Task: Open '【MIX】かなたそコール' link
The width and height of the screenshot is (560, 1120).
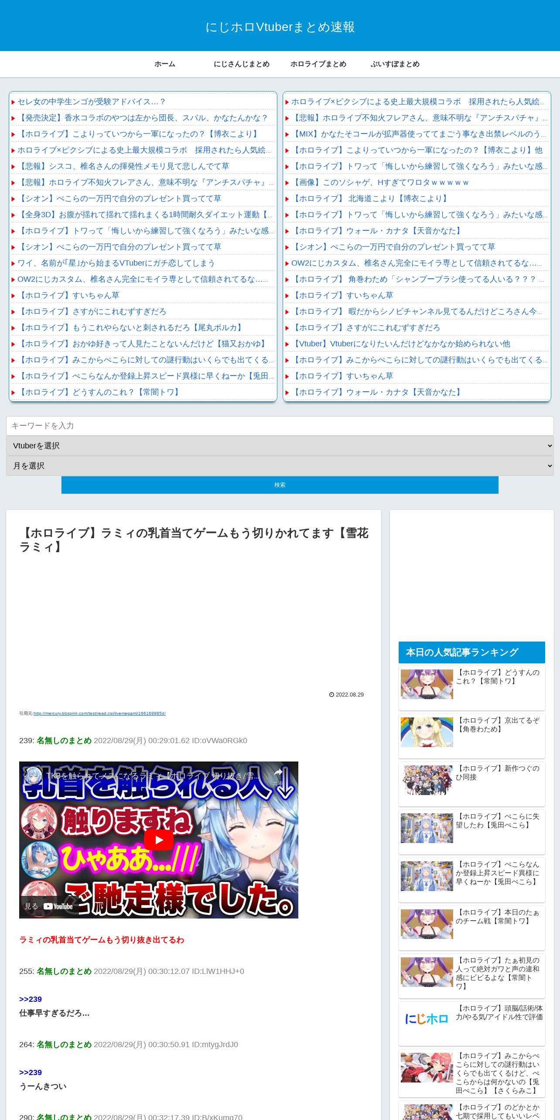Action: [x=418, y=134]
